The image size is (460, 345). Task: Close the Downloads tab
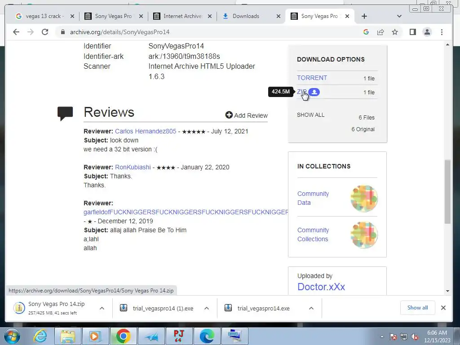pyautogui.click(x=279, y=16)
